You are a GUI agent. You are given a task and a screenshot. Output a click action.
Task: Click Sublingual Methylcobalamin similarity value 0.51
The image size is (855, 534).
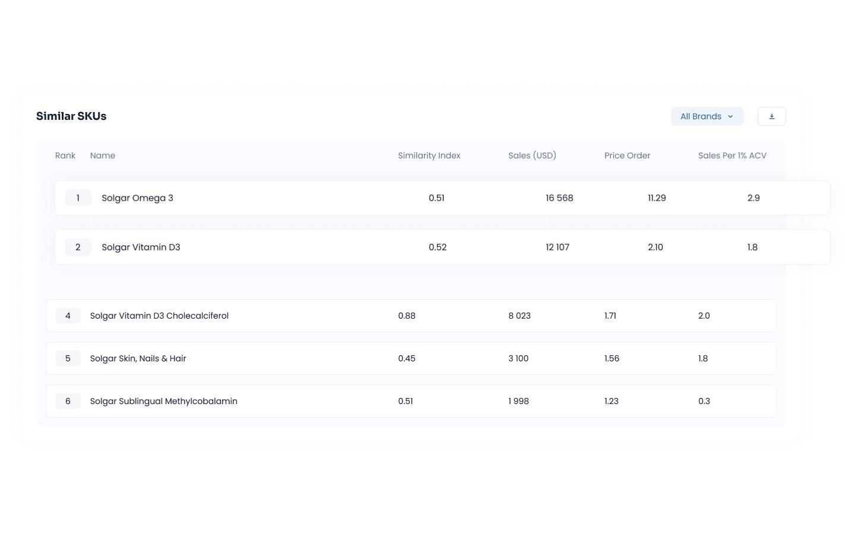(406, 401)
